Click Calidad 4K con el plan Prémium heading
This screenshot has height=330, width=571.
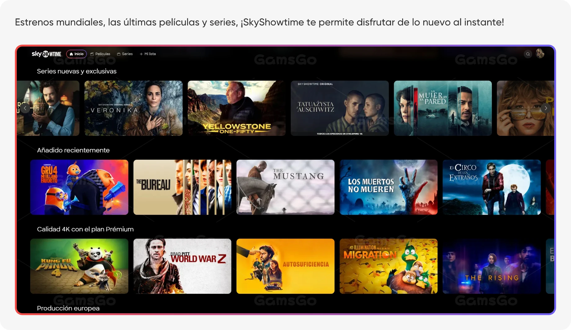(85, 229)
